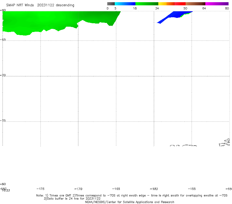
Task: Click the -165 longitude label
Action: pyautogui.click(x=116, y=189)
